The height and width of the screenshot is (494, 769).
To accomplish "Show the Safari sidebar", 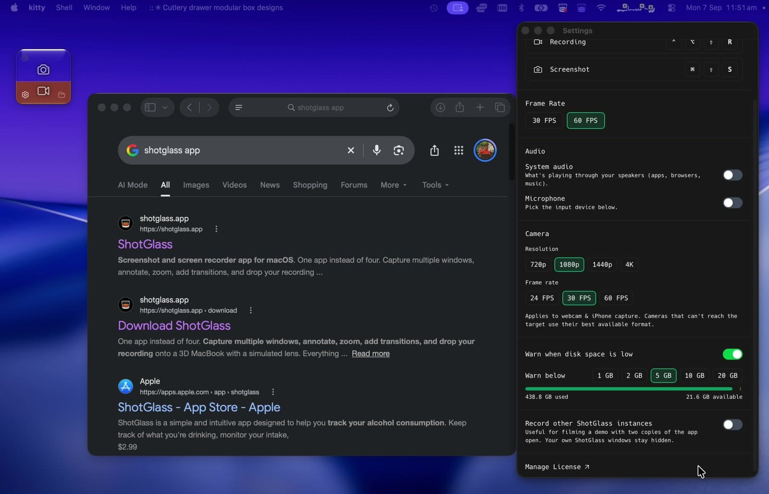I will 150,108.
